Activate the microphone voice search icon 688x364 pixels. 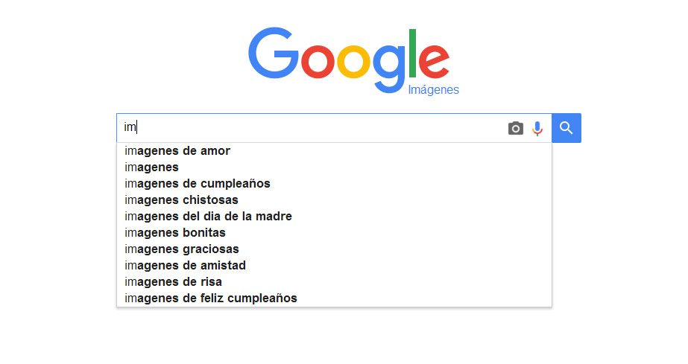click(537, 129)
